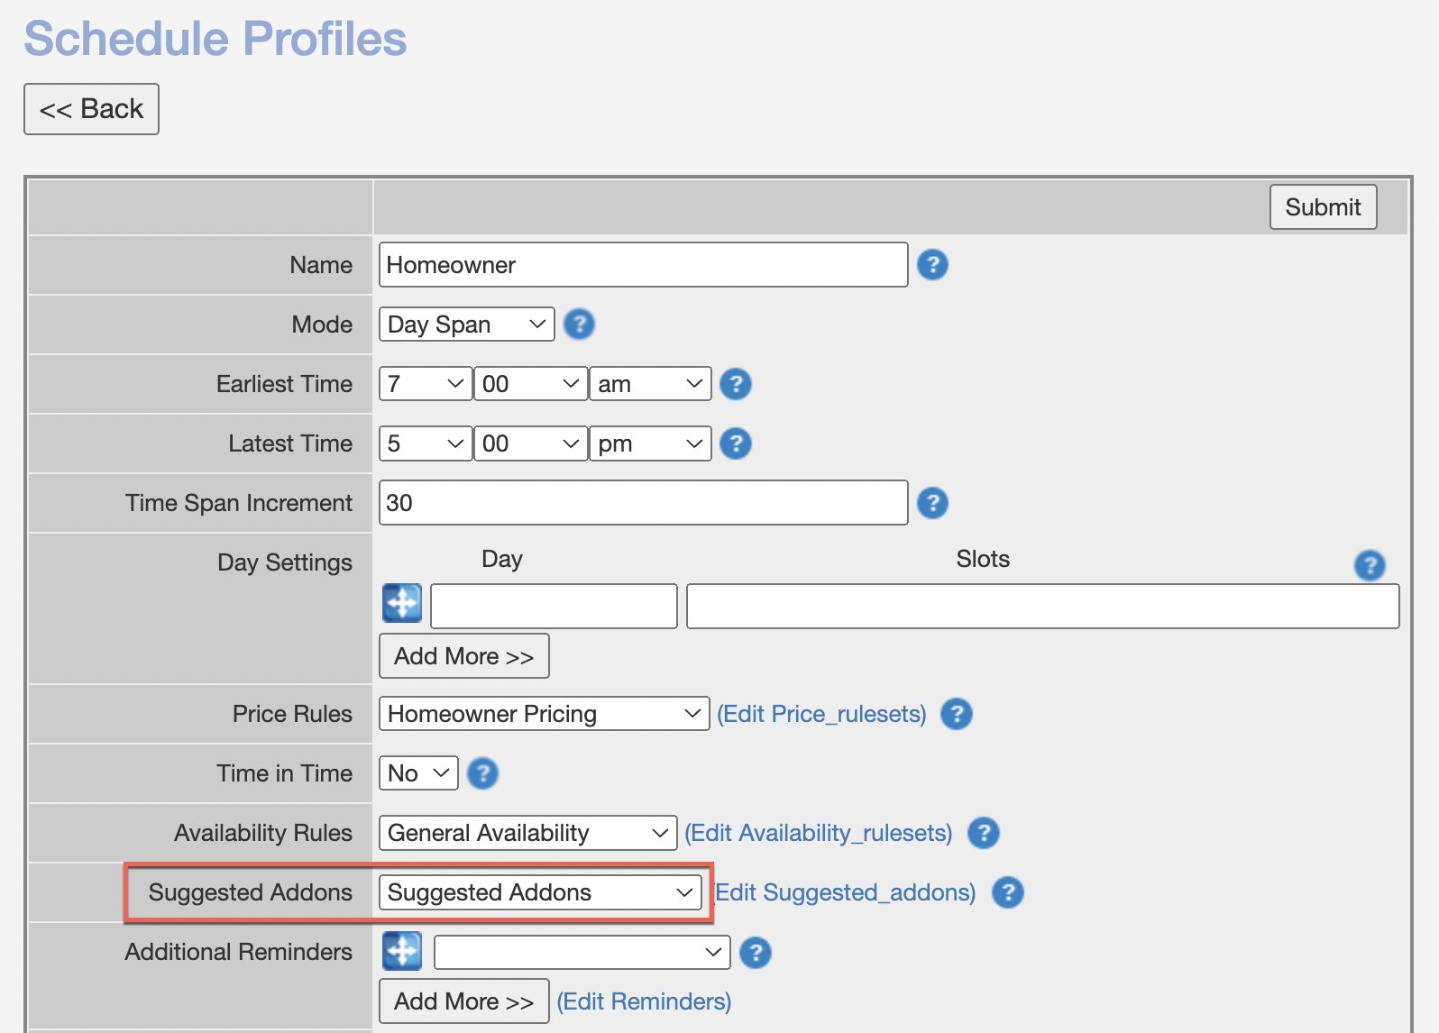Click help icon for Day Settings Slots
This screenshot has height=1033, width=1439.
(x=1369, y=565)
